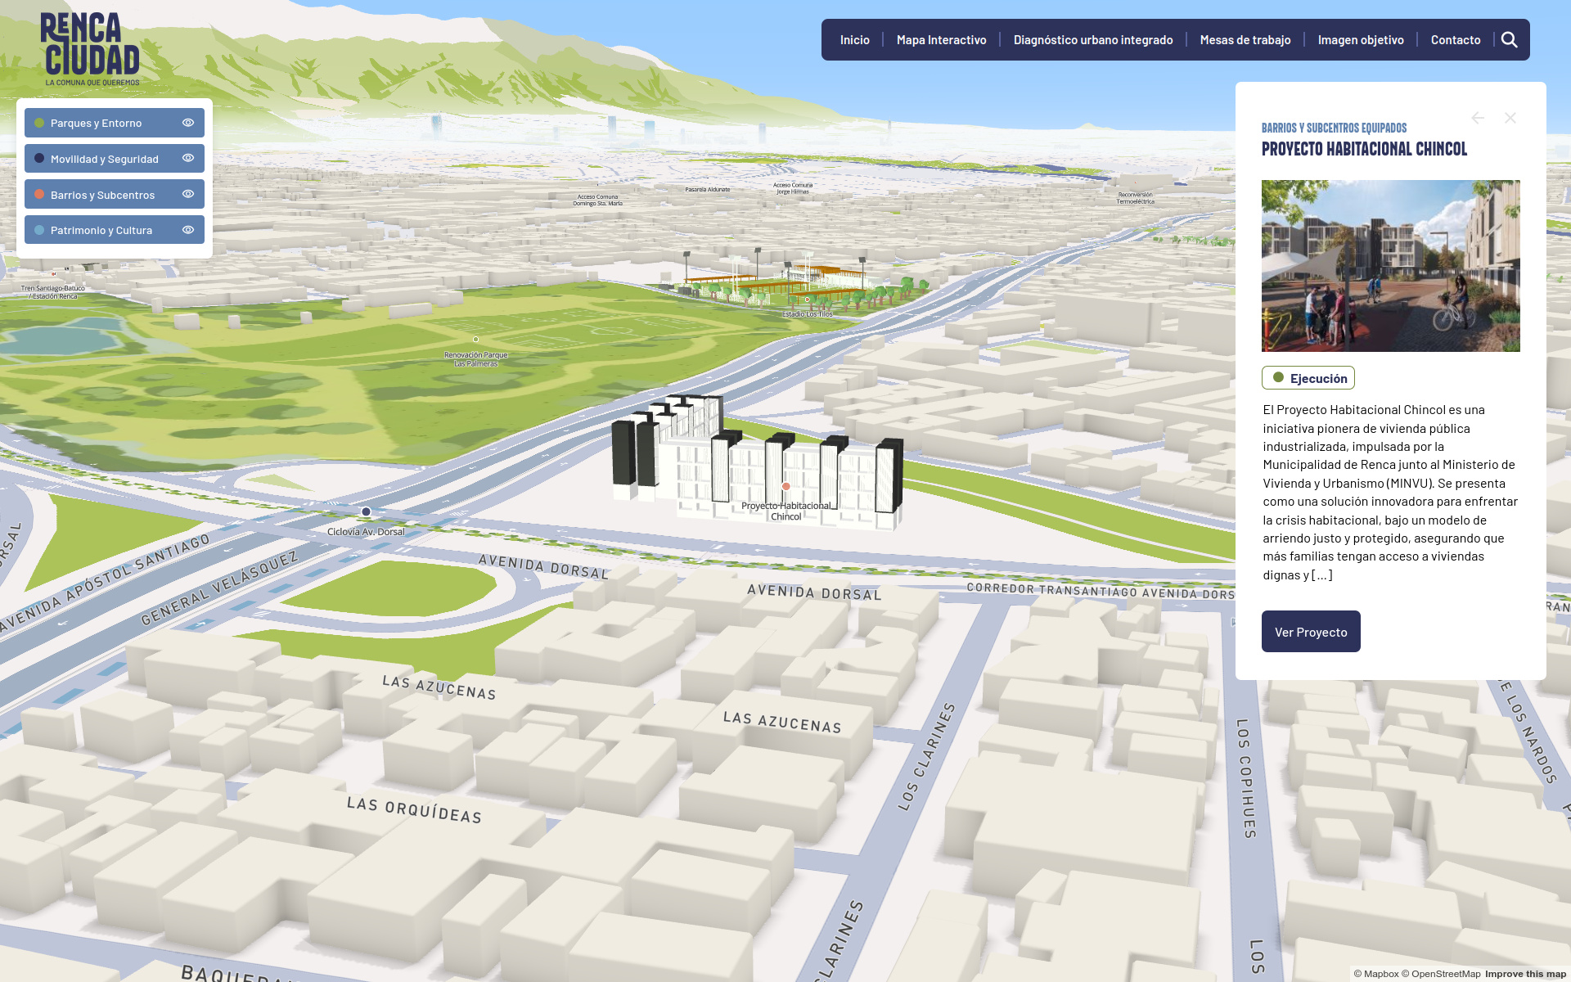Click the Proyecto Habitacional Chincol map marker
The height and width of the screenshot is (982, 1571).
(786, 487)
